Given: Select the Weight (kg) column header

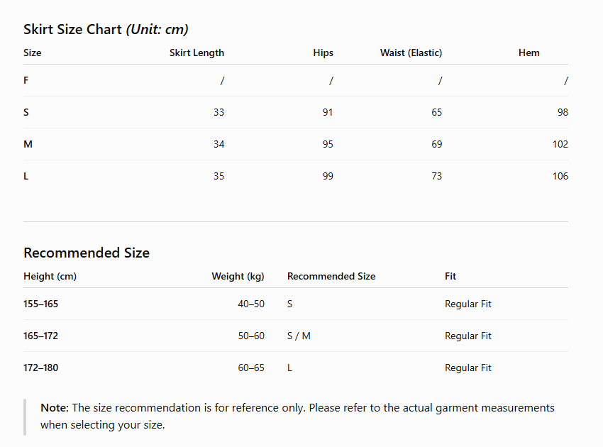Looking at the screenshot, I should tap(238, 276).
